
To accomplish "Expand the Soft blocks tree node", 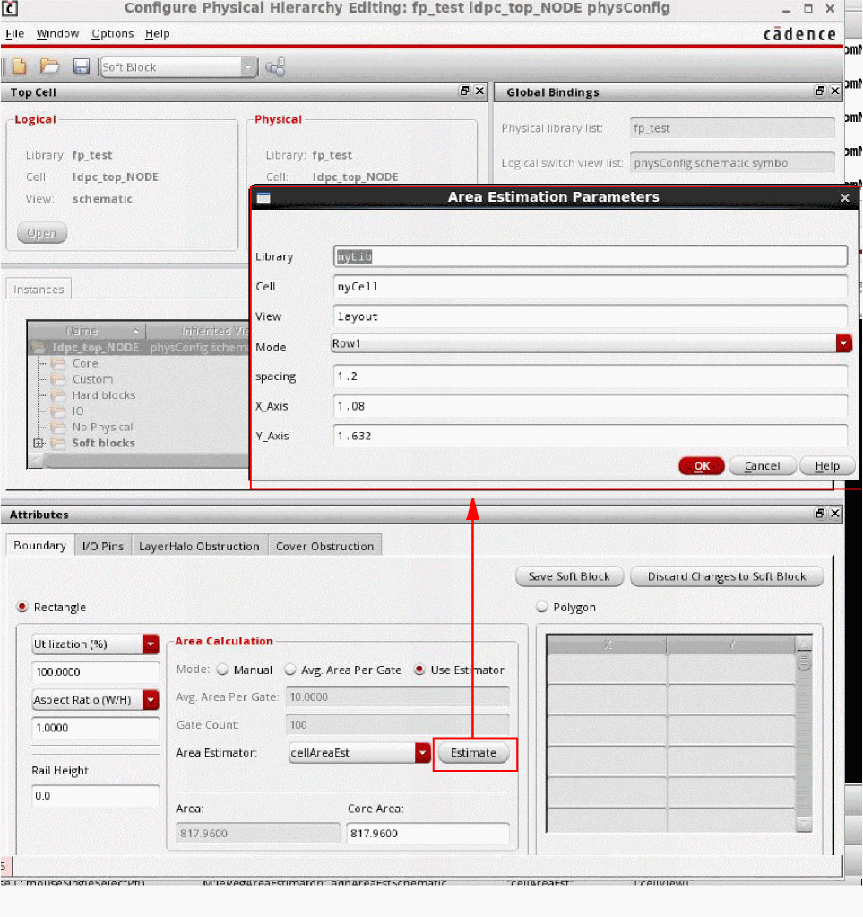I will point(38,444).
